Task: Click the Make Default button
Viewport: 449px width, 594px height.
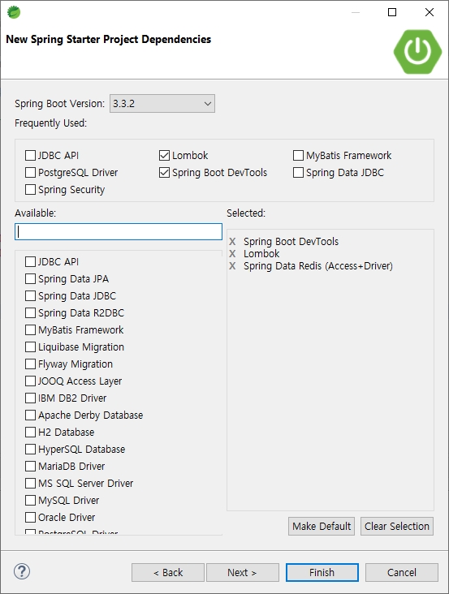Action: point(322,526)
